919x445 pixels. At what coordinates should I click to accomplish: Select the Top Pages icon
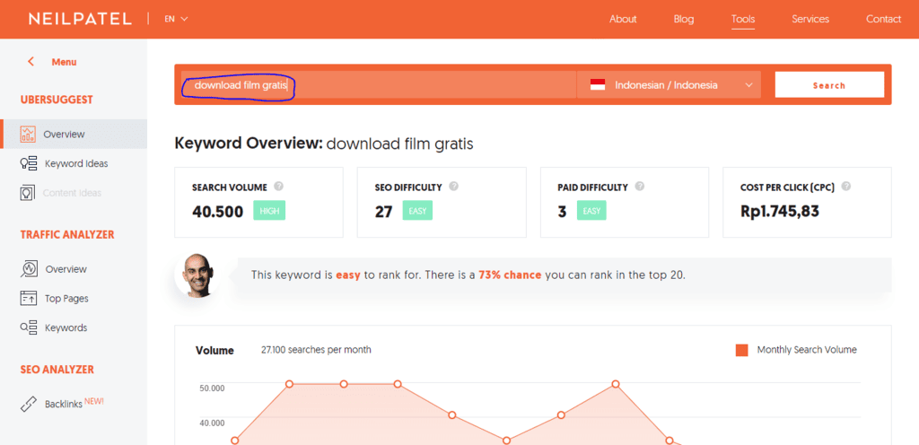(29, 298)
